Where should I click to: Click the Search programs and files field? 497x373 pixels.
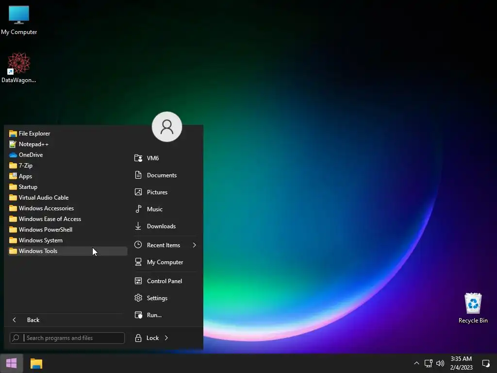click(x=67, y=338)
